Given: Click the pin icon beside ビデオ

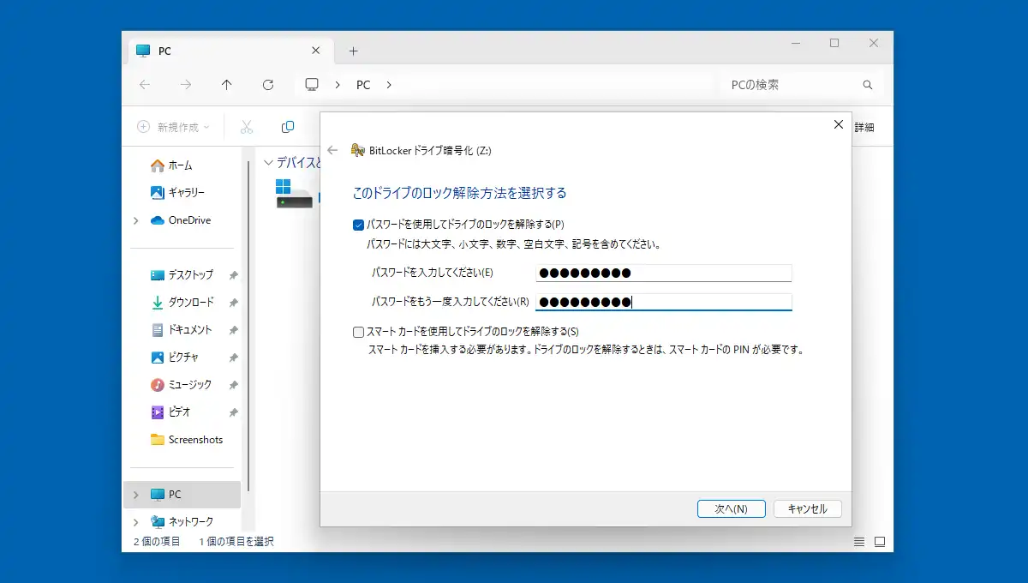Looking at the screenshot, I should [233, 412].
